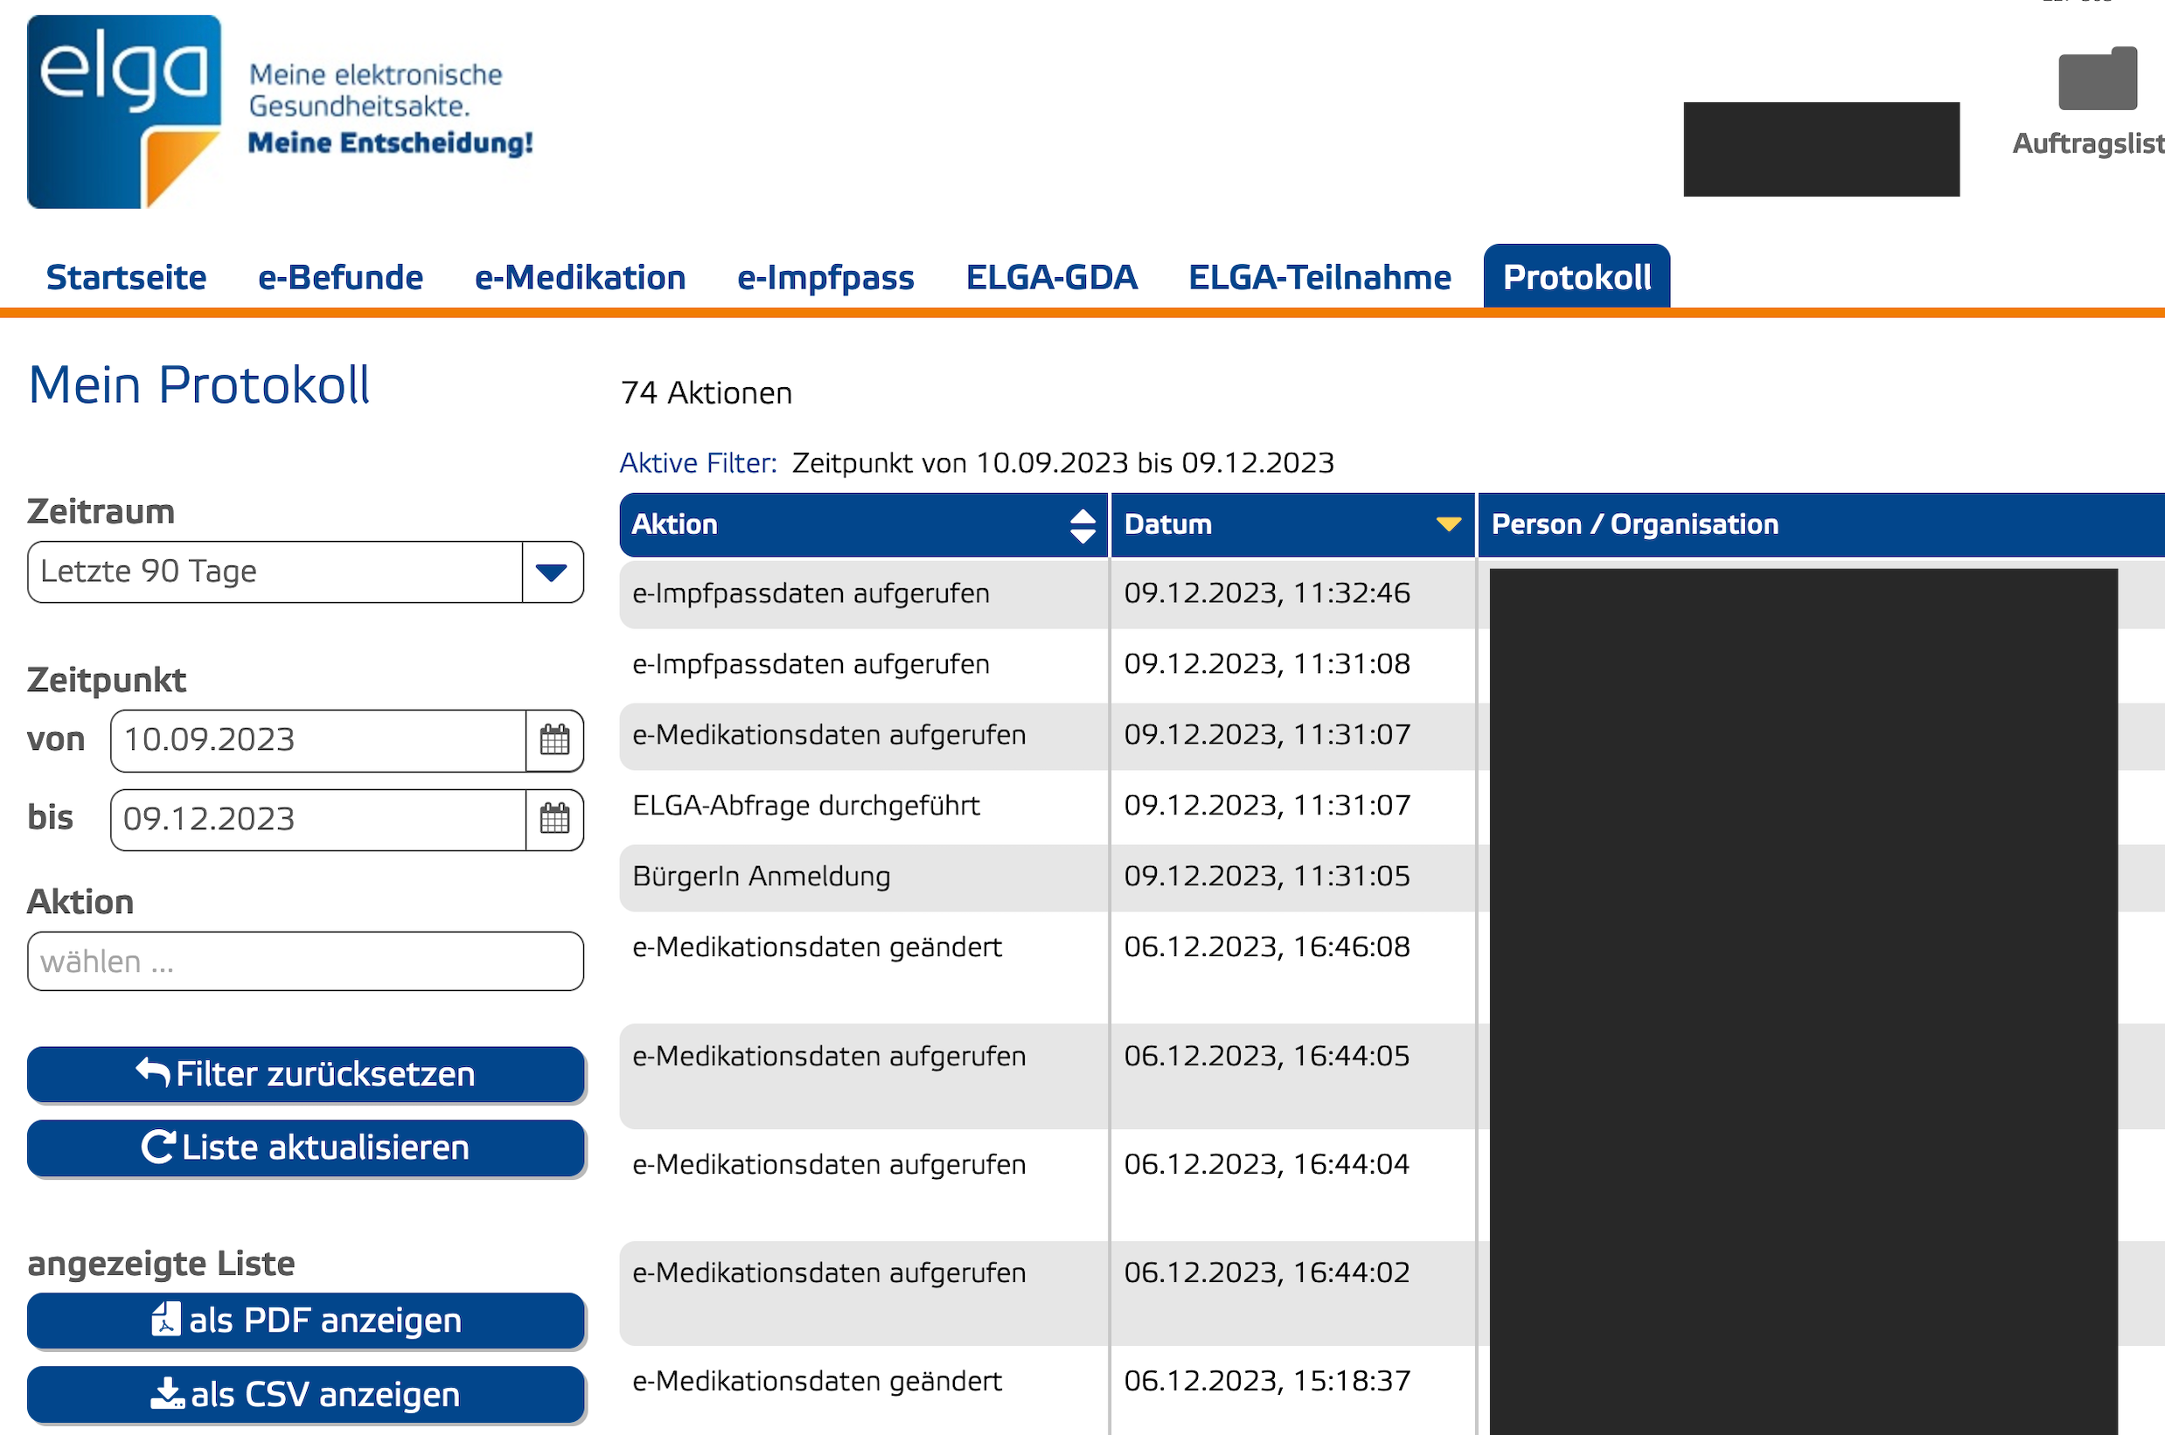Click Letzte 90 Tage combo box

click(x=275, y=572)
